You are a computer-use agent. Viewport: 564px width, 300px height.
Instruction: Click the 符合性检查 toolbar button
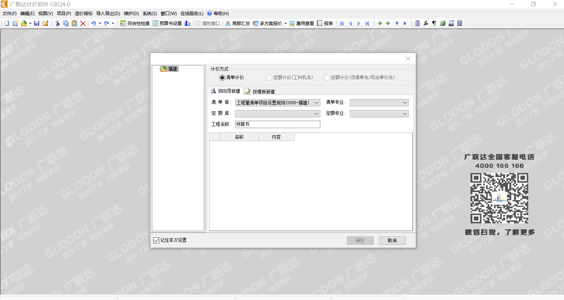pos(135,23)
